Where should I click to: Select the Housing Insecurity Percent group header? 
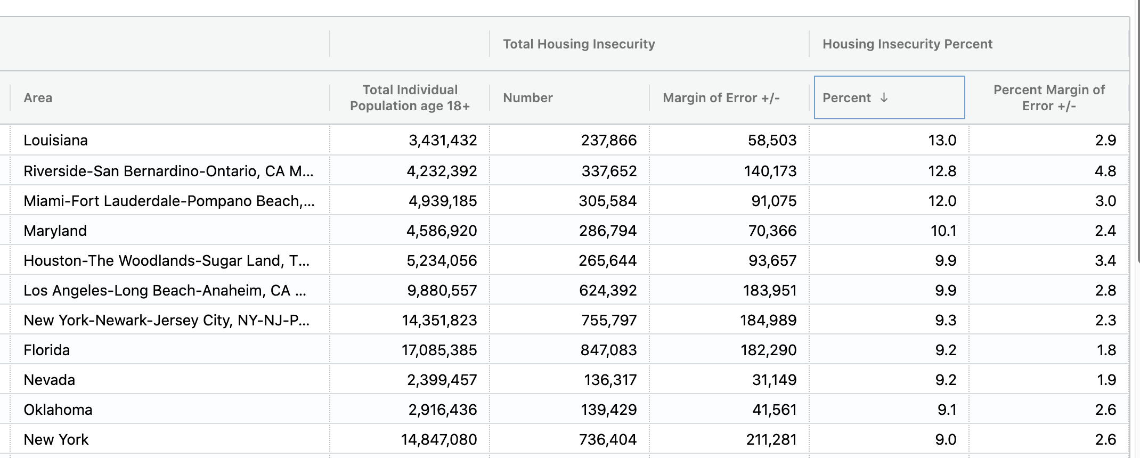click(907, 44)
